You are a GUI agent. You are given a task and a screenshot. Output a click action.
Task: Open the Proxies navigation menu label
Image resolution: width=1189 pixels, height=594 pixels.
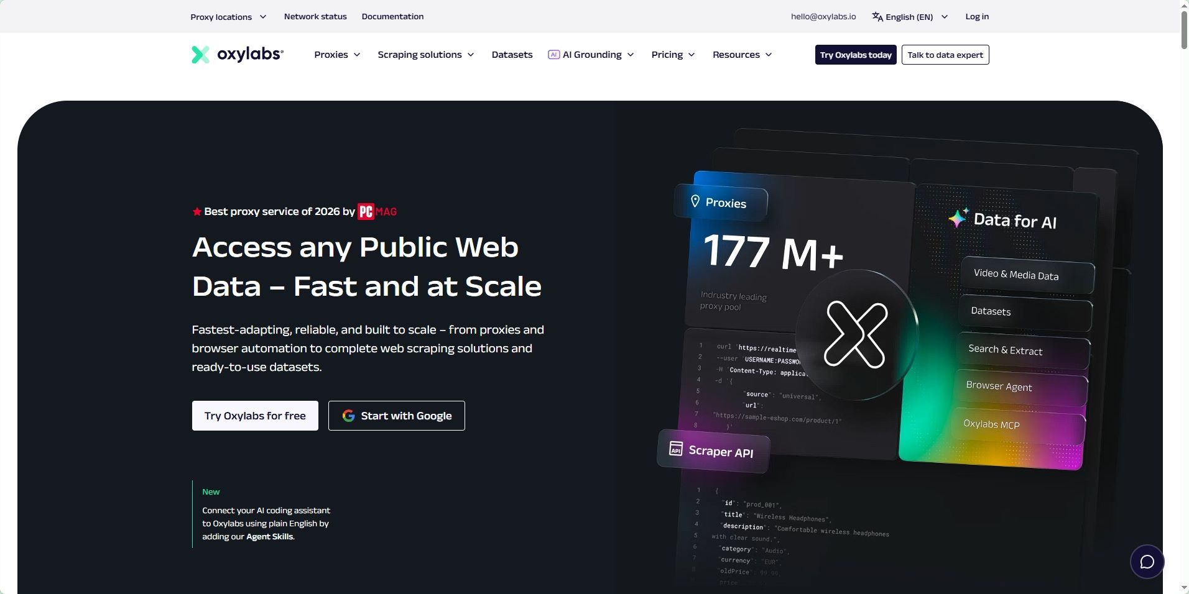pyautogui.click(x=331, y=55)
